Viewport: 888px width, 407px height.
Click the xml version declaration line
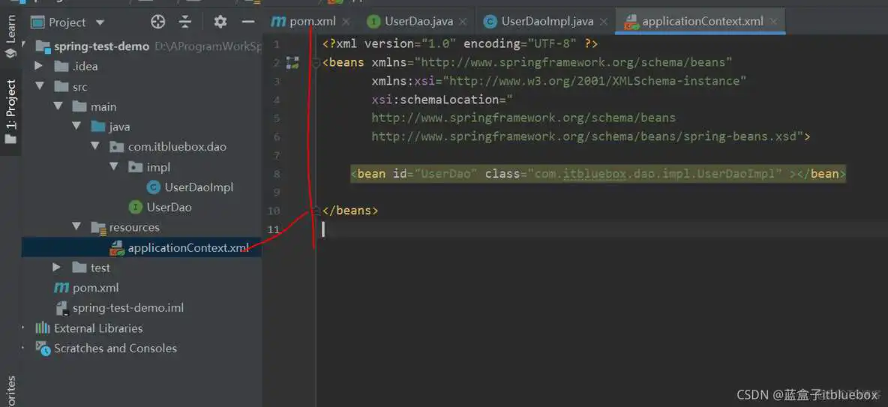[x=460, y=43]
